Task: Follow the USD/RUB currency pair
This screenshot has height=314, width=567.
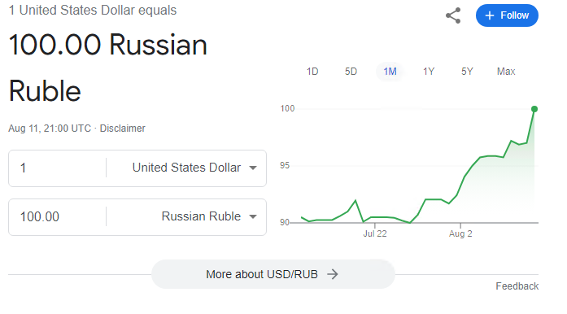Action: click(507, 15)
